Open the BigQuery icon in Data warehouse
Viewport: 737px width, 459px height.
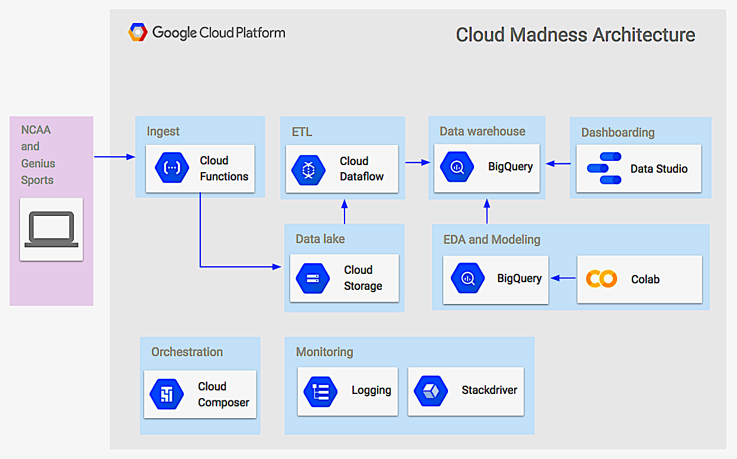click(x=457, y=166)
